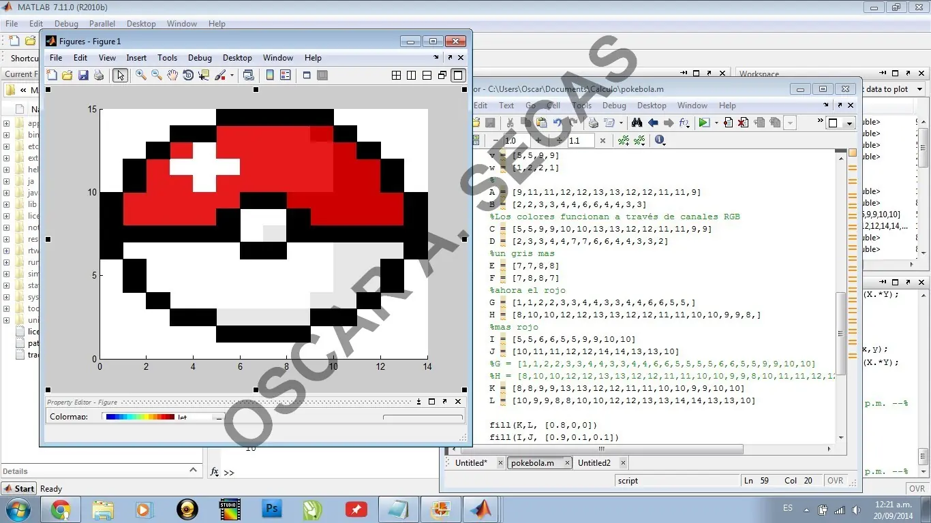This screenshot has width=931, height=523.
Task: Click New Figure icon in Figure toolbar
Action: pos(52,75)
